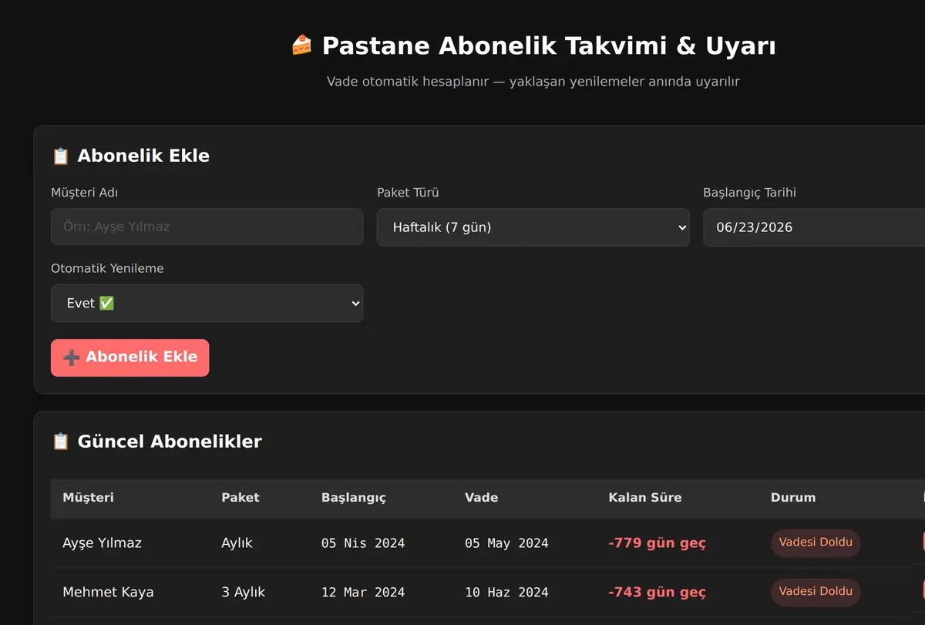The width and height of the screenshot is (925, 625).
Task: Focus the Müşteri Adı input field
Action: (x=207, y=227)
